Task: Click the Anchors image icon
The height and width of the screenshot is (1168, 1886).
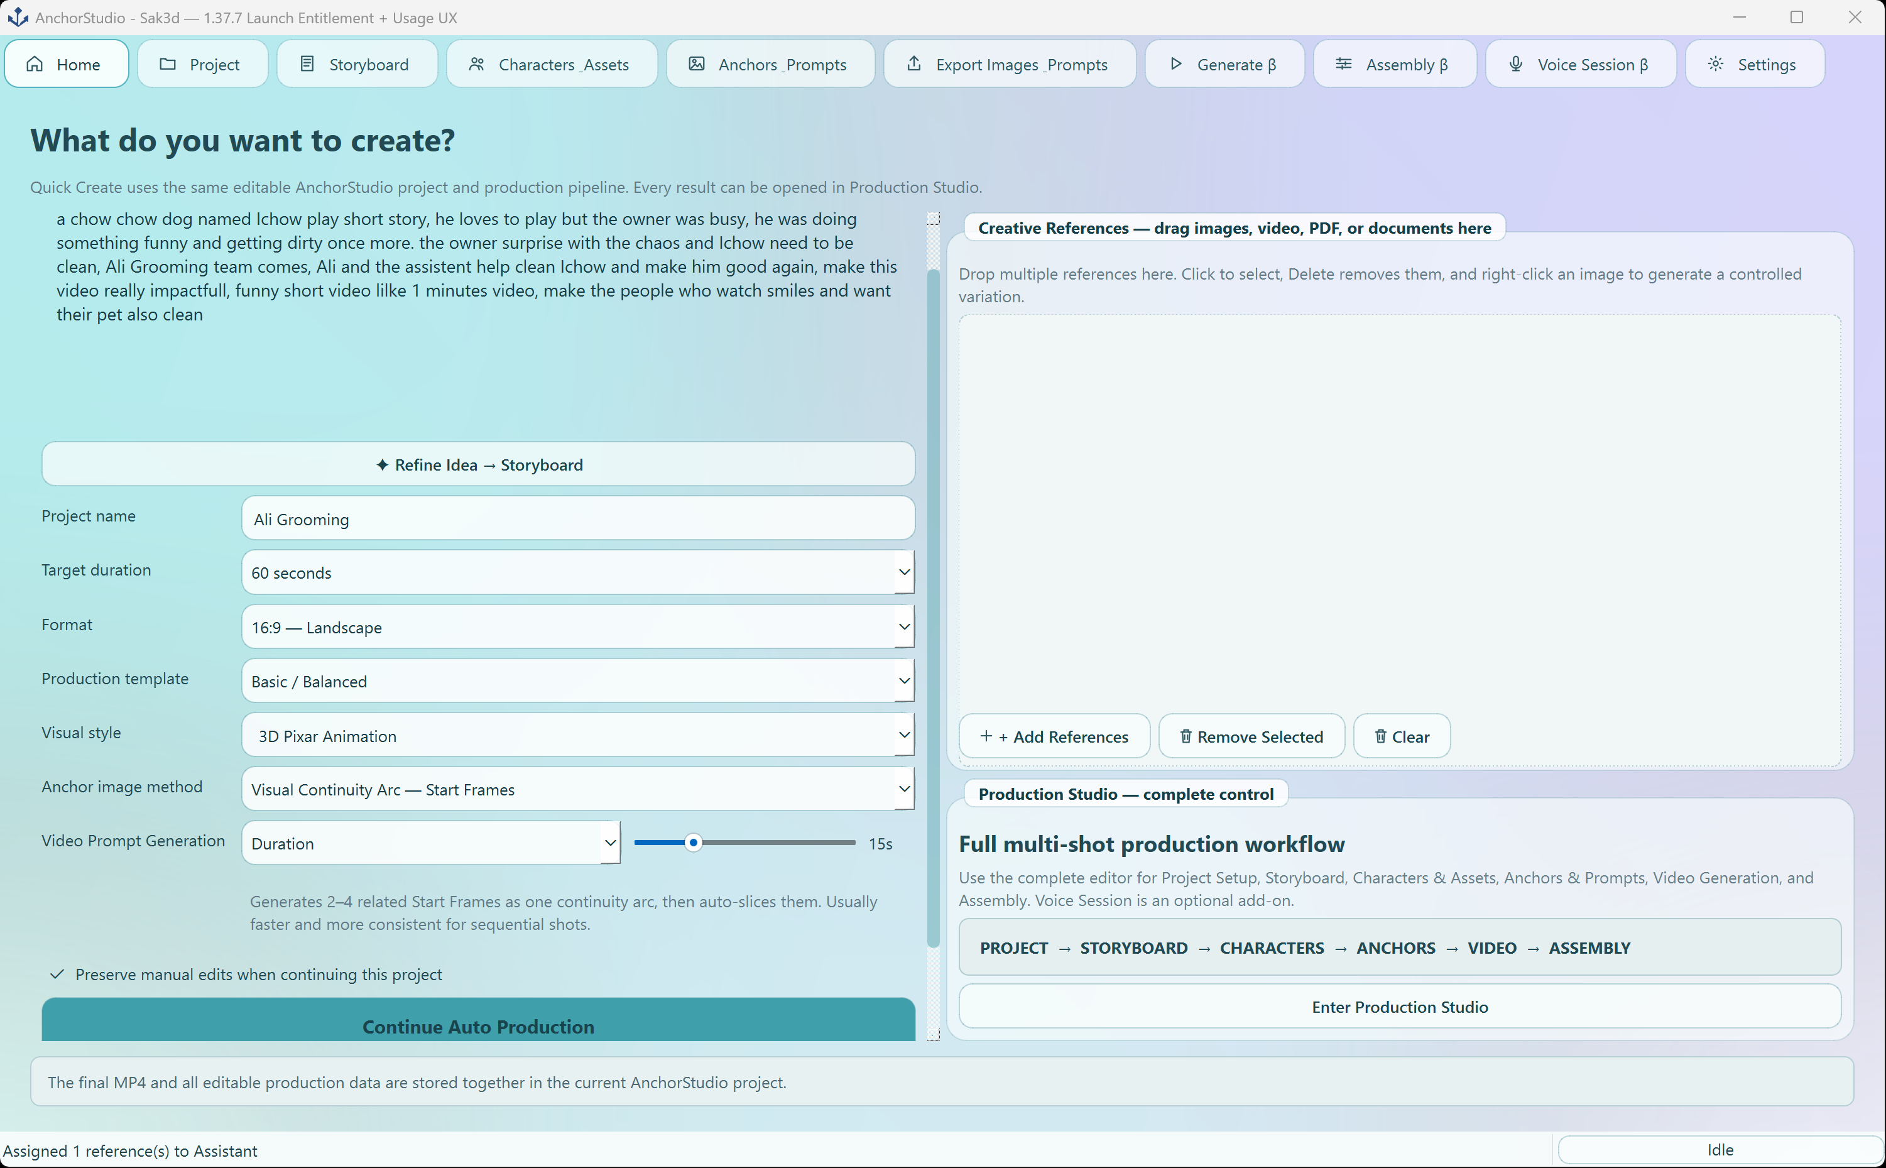Action: (x=697, y=64)
